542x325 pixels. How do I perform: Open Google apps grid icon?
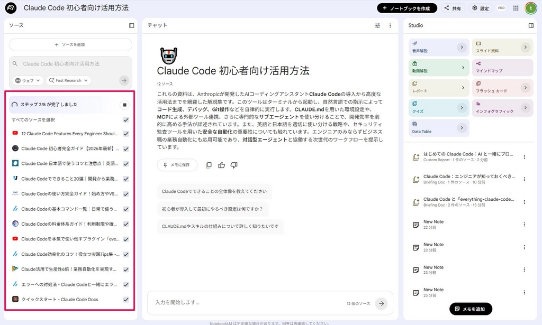tap(516, 8)
